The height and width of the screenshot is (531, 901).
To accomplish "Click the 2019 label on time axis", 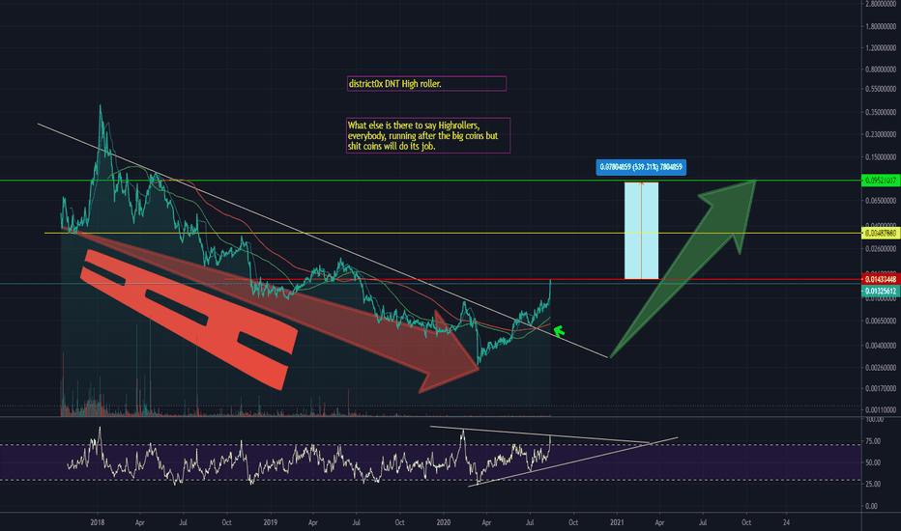I will pyautogui.click(x=271, y=522).
